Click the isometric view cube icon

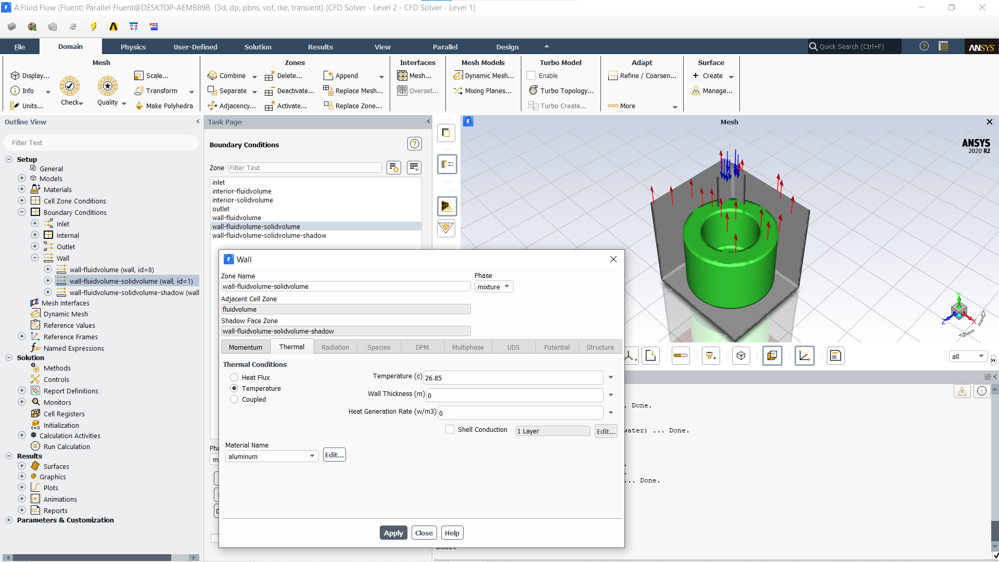click(741, 356)
